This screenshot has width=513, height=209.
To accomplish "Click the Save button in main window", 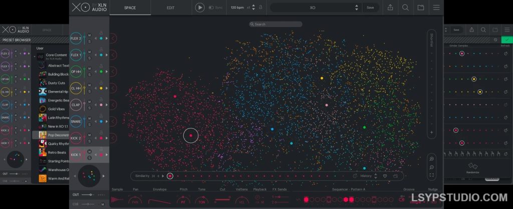I will click(370, 7).
